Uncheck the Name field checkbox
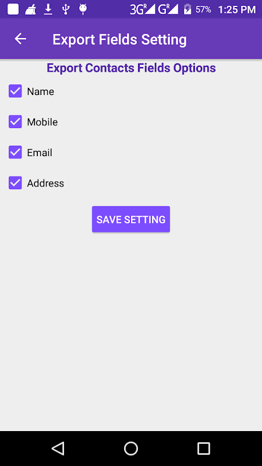Image resolution: width=262 pixels, height=466 pixels. tap(15, 91)
